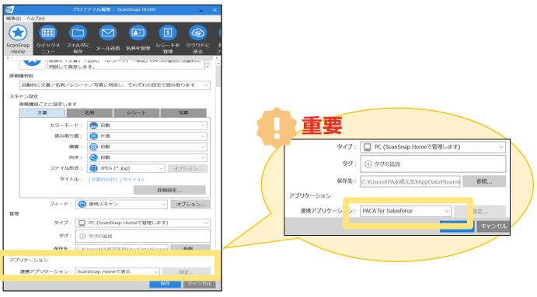Click the オプション button next to ファイル形式

(187, 168)
